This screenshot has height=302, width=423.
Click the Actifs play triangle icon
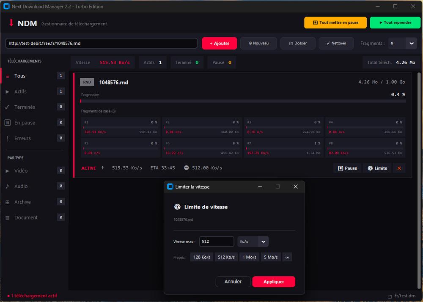8,92
